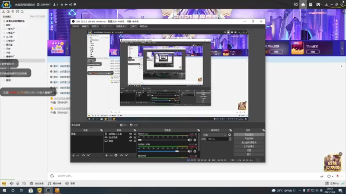This screenshot has height=194, width=346.
Task: Open the 帮助(H) menu in OBS
Action: (144, 26)
